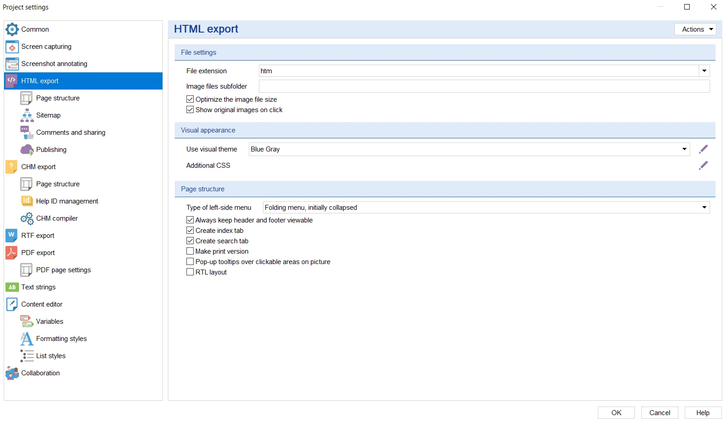
Task: Open the Collaboration people icon
Action: pos(12,373)
